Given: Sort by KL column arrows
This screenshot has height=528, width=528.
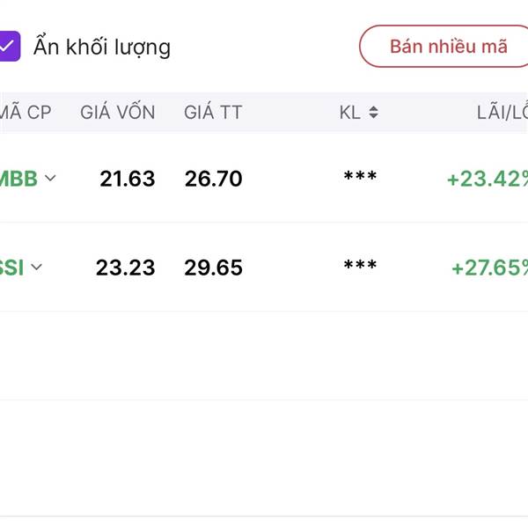Looking at the screenshot, I should click(373, 113).
